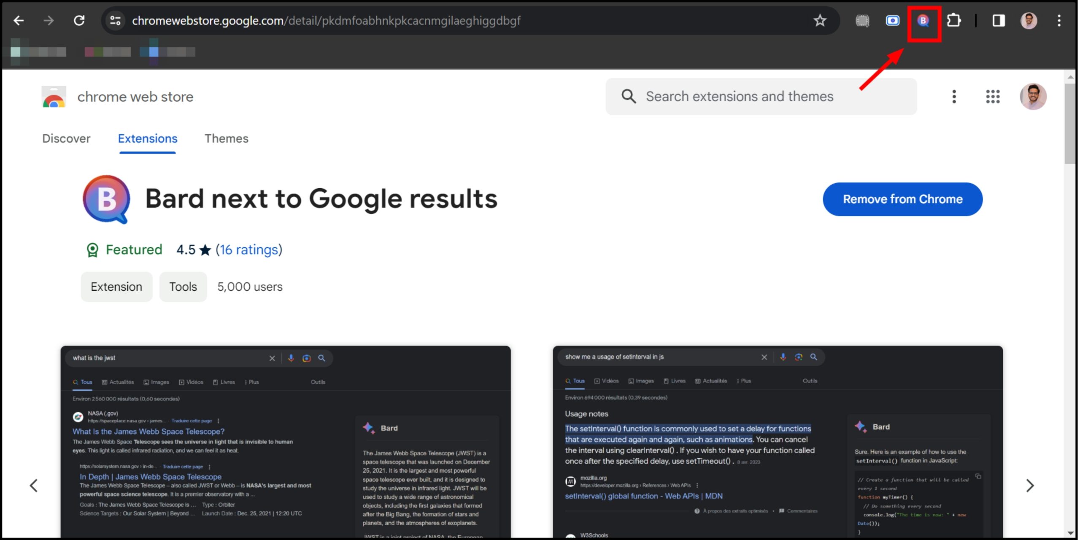The image size is (1080, 540).
Task: View site information in address bar
Action: (x=115, y=20)
